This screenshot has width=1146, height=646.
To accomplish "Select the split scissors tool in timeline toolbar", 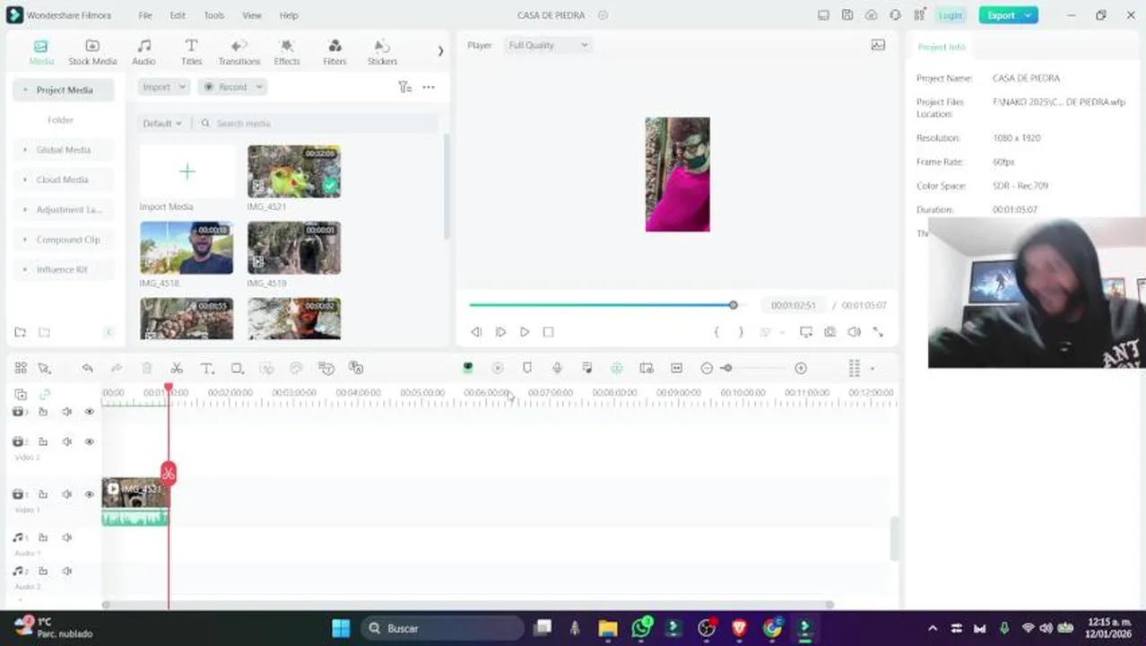I will pyautogui.click(x=177, y=369).
